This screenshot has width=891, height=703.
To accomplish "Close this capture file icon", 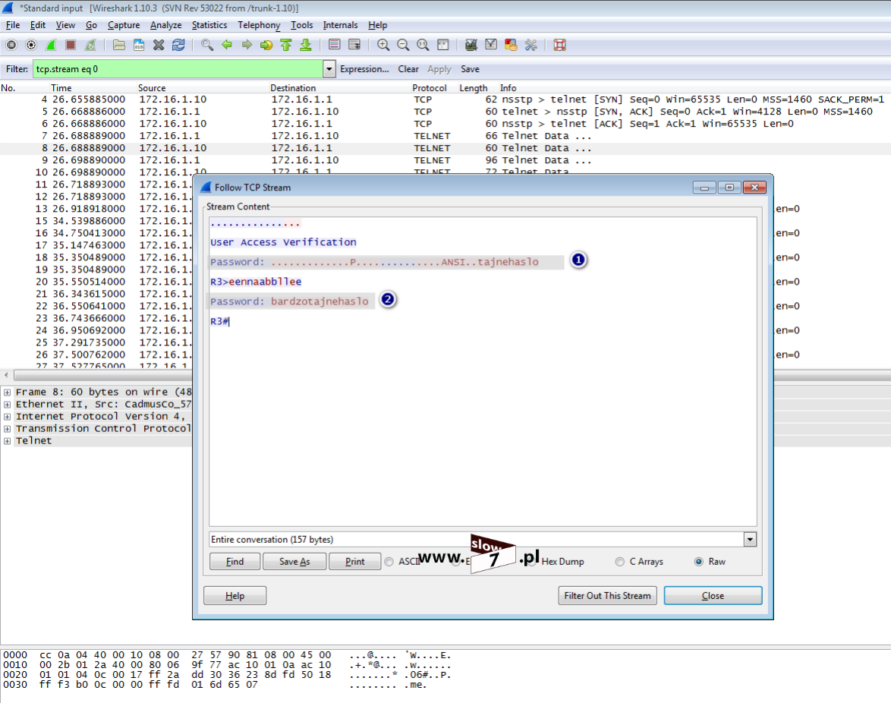I will (159, 45).
